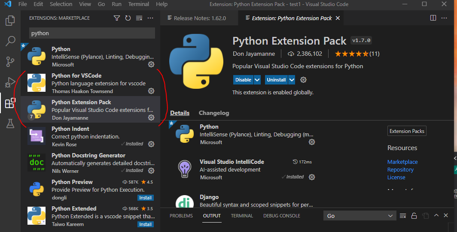Open the Search view in activity bar
Viewport: 457px width, 232px height.
click(x=10, y=41)
